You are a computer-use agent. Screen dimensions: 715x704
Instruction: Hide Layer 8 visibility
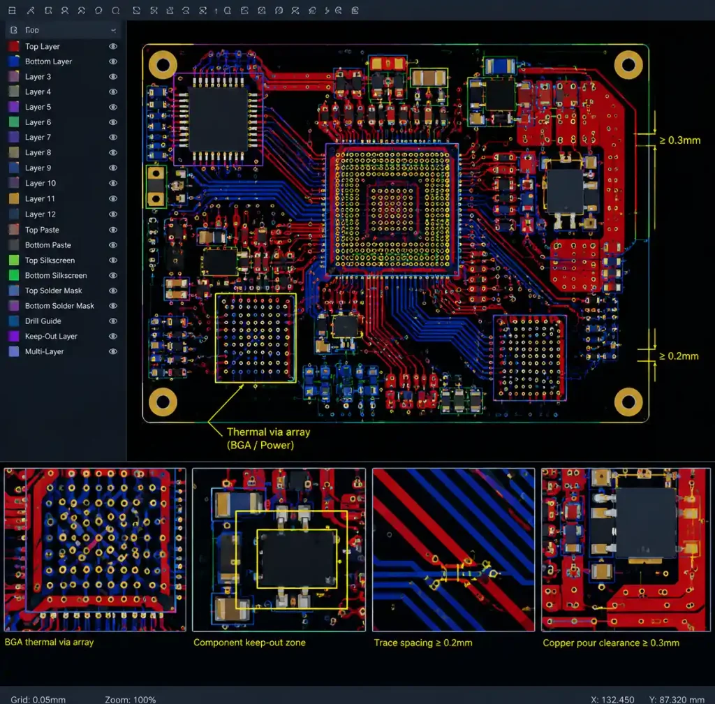pos(112,153)
